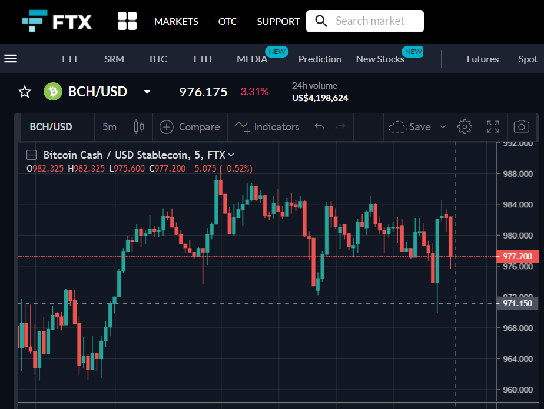Click the 960.000 price axis label
This screenshot has width=544, height=409.
tap(518, 390)
